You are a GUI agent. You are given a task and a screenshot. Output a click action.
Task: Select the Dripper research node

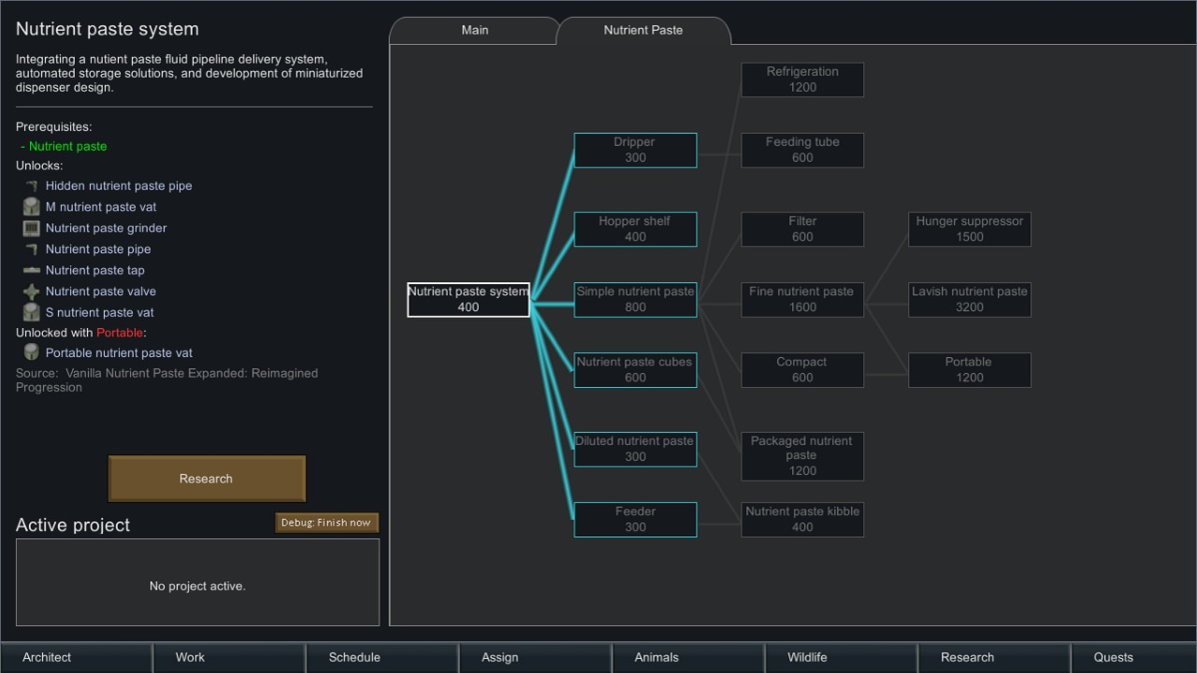click(x=635, y=150)
